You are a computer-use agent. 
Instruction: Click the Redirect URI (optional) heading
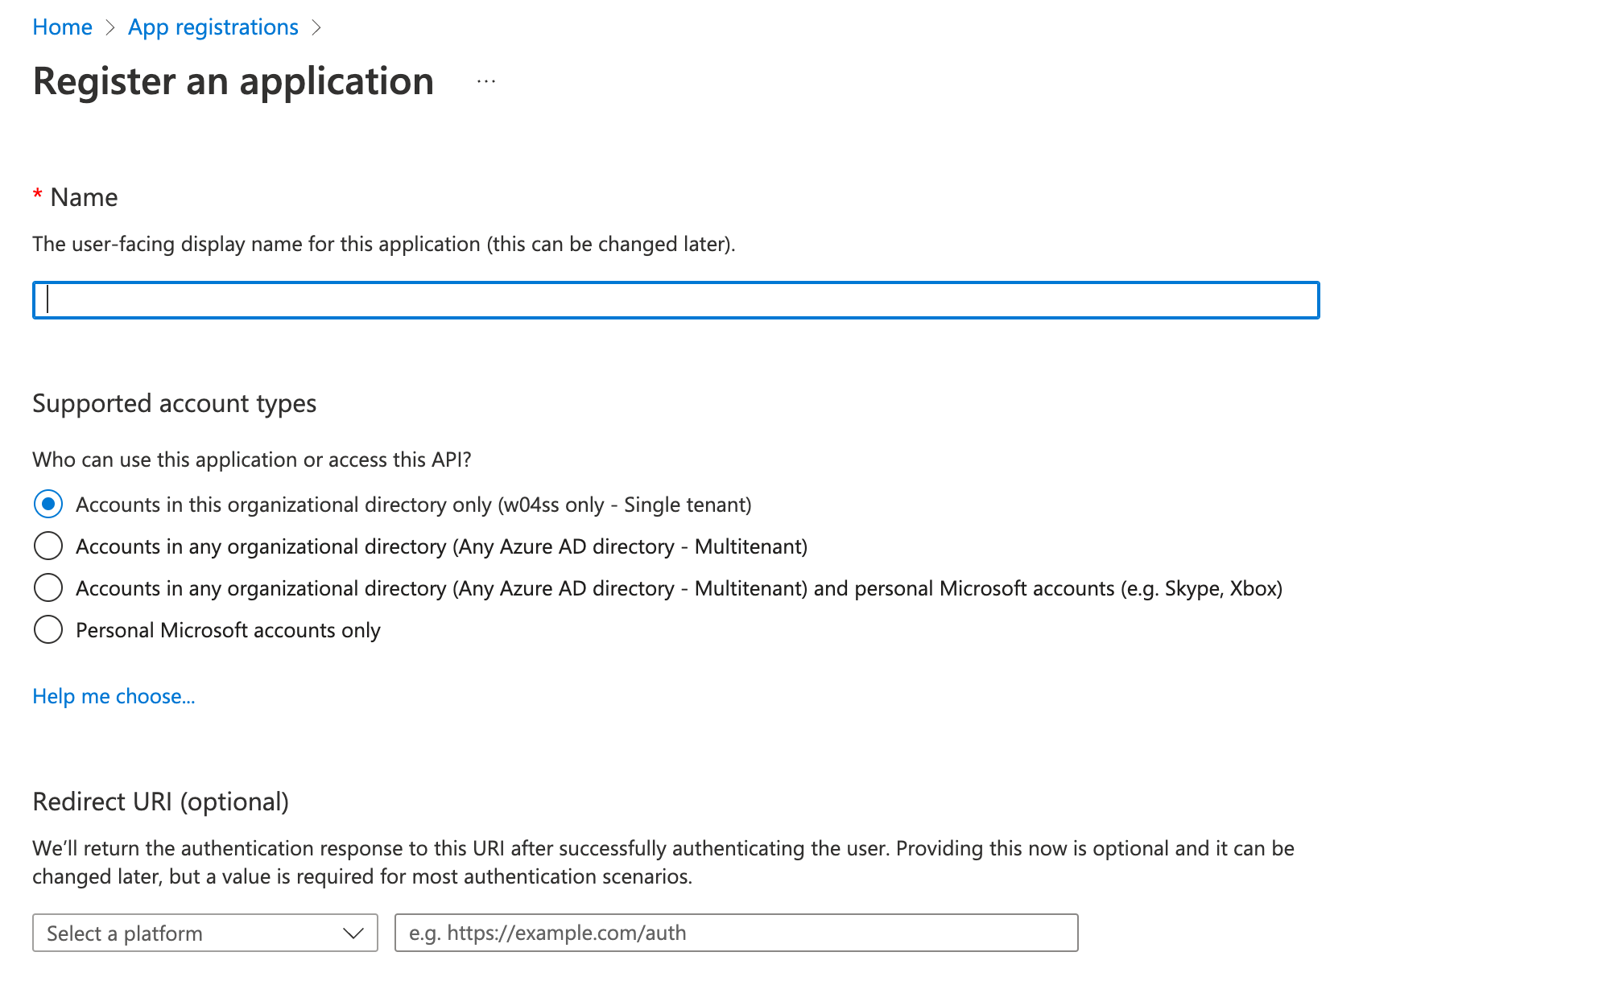point(160,802)
